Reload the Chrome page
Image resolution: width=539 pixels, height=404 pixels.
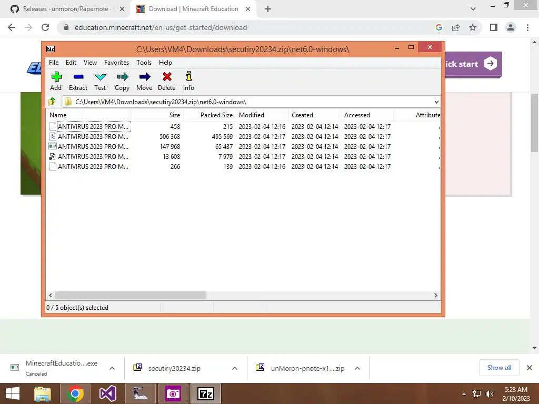45,27
